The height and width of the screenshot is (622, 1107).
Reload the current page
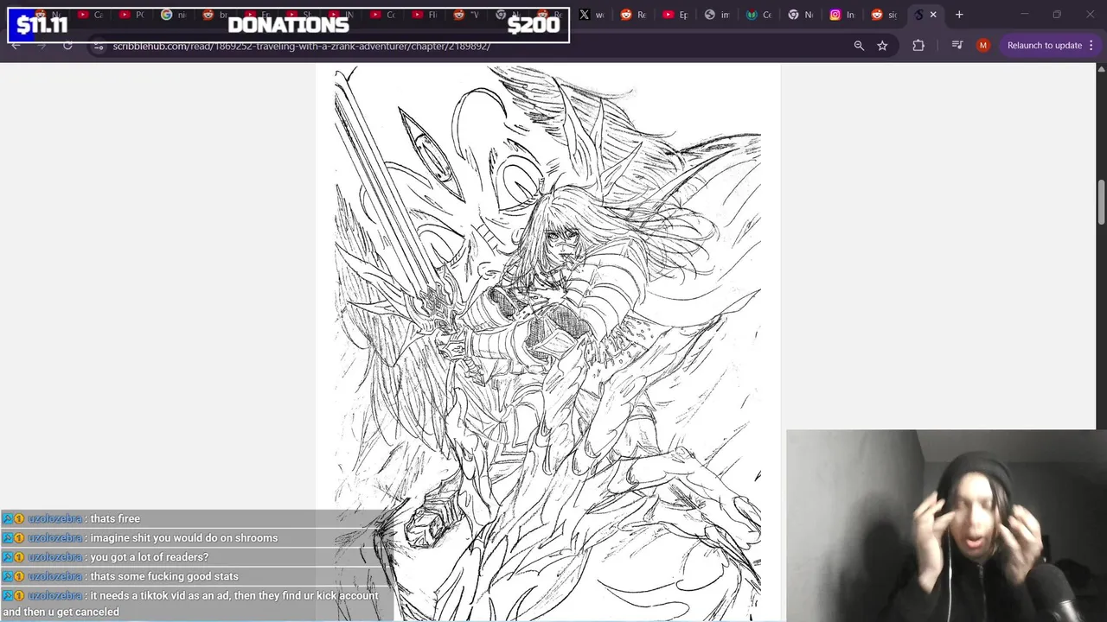point(67,45)
